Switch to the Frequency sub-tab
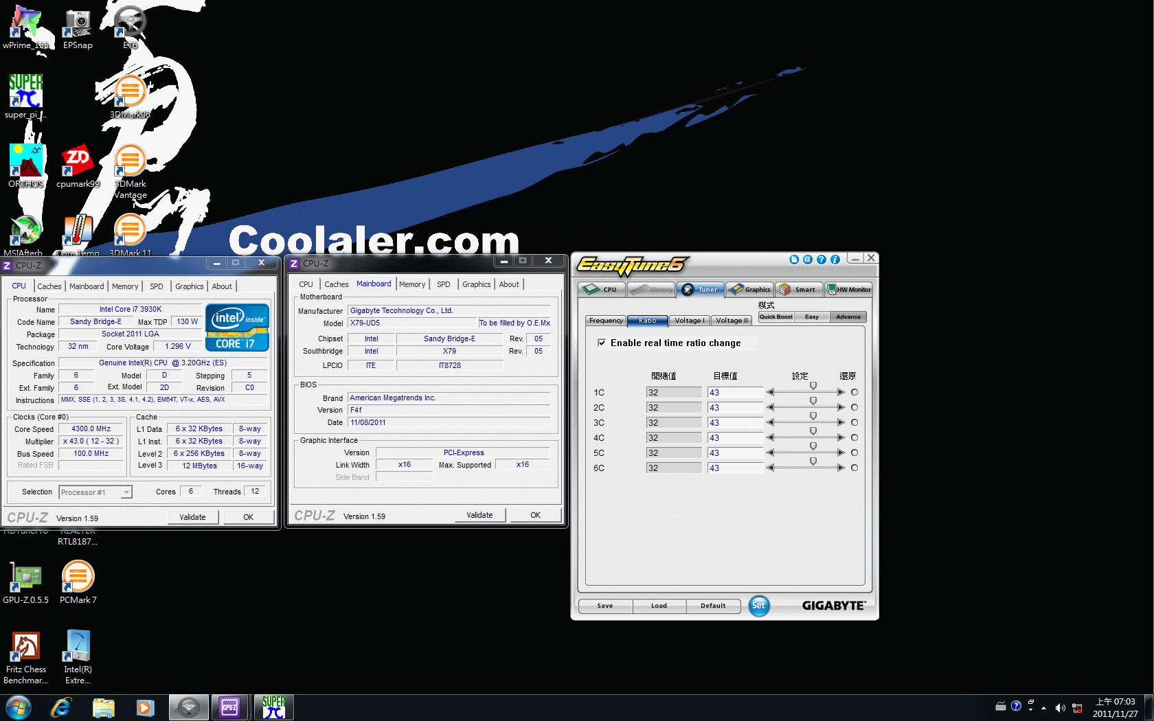The image size is (1154, 721). tap(606, 321)
